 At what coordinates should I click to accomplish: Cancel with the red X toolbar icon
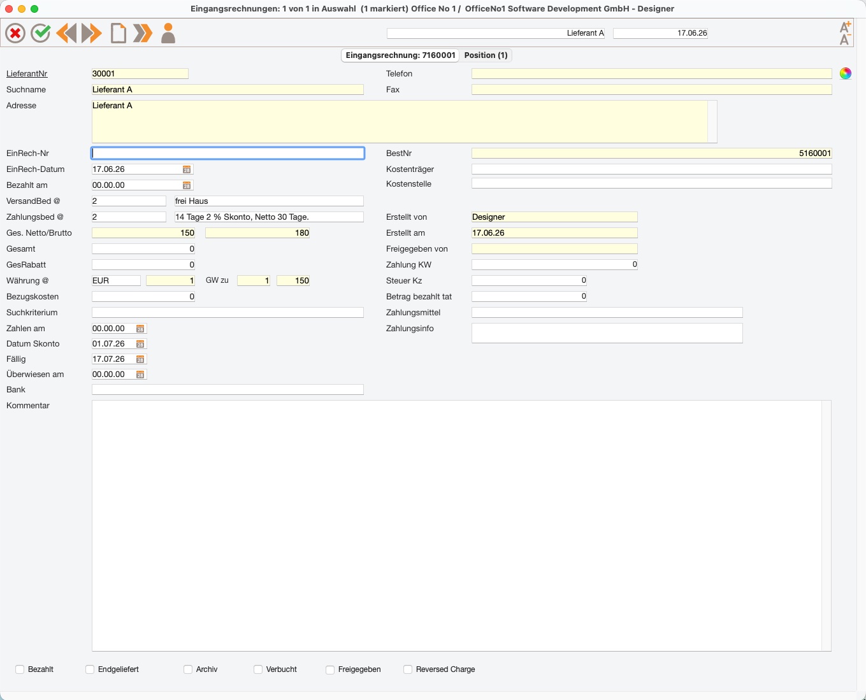click(x=15, y=33)
